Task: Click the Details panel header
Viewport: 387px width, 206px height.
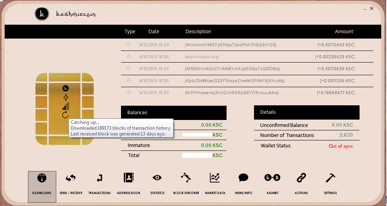Action: (307, 112)
